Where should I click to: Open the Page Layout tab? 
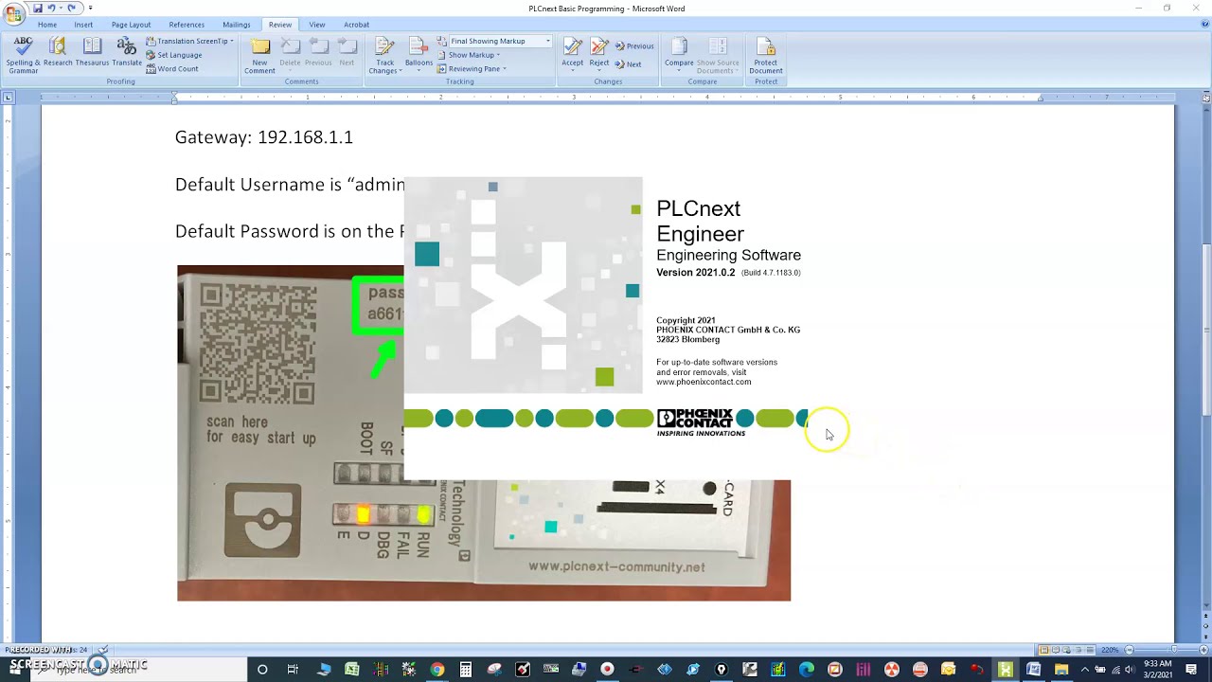click(131, 25)
